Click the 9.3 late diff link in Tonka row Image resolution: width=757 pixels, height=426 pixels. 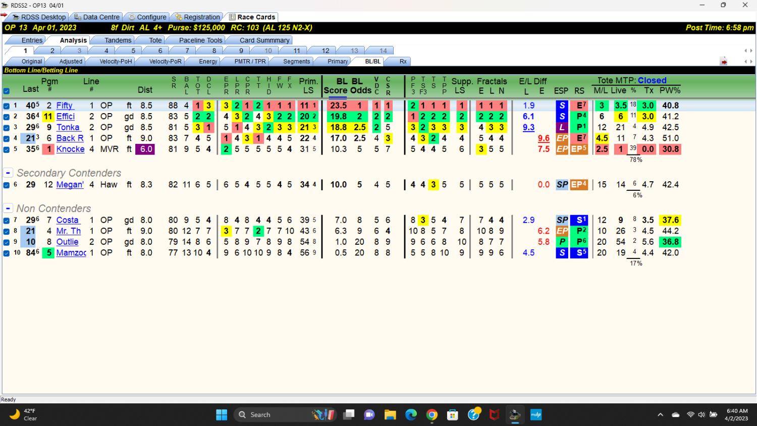pos(528,127)
